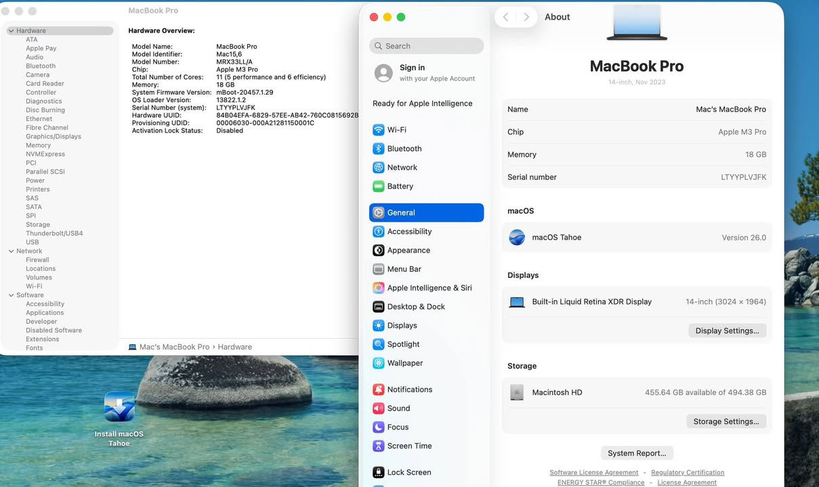Click the Search field in System Settings
The height and width of the screenshot is (487, 819).
[x=427, y=46]
